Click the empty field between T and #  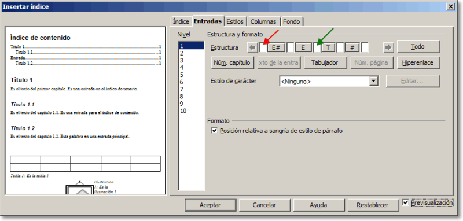[340, 47]
